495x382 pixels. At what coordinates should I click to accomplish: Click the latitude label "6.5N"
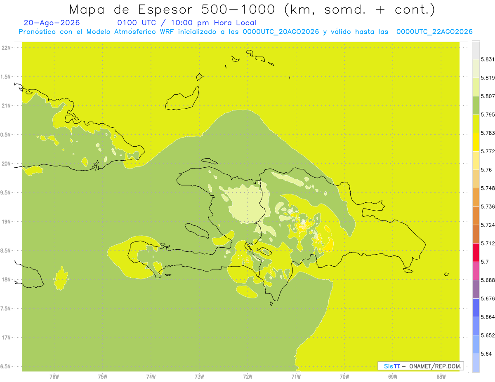[x=6, y=366]
